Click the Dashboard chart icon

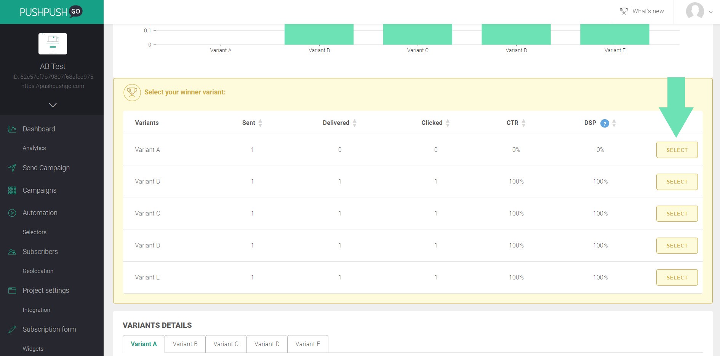pos(12,129)
